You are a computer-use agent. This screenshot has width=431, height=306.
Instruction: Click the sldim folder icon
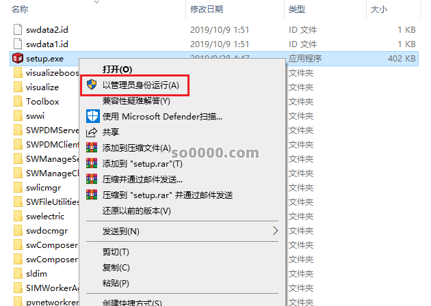point(18,274)
